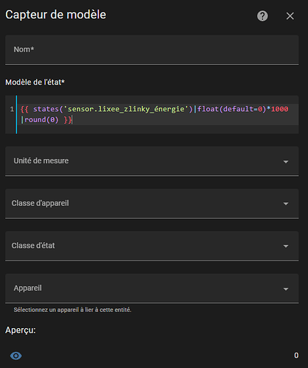
Task: Click the Classe d'état dropdown arrow
Action: (286, 246)
